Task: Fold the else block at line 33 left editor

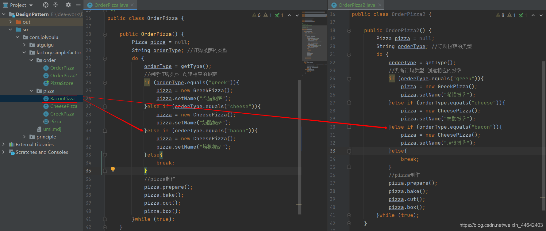Action: point(105,155)
